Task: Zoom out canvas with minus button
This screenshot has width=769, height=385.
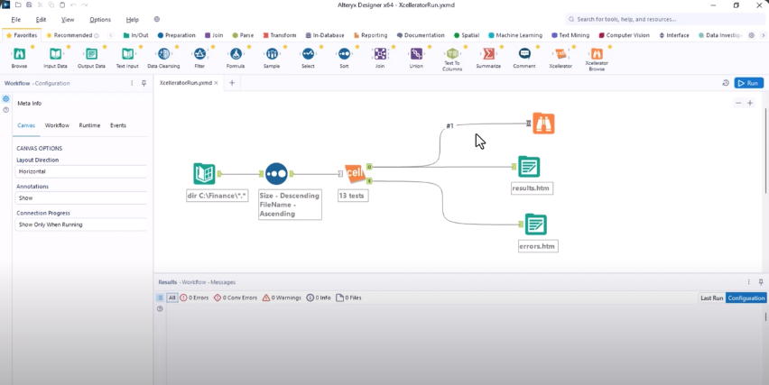Action: [x=738, y=103]
